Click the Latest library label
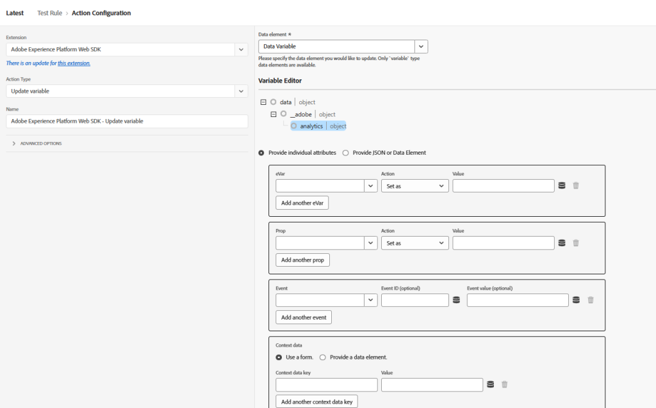656x408 pixels. tap(15, 13)
